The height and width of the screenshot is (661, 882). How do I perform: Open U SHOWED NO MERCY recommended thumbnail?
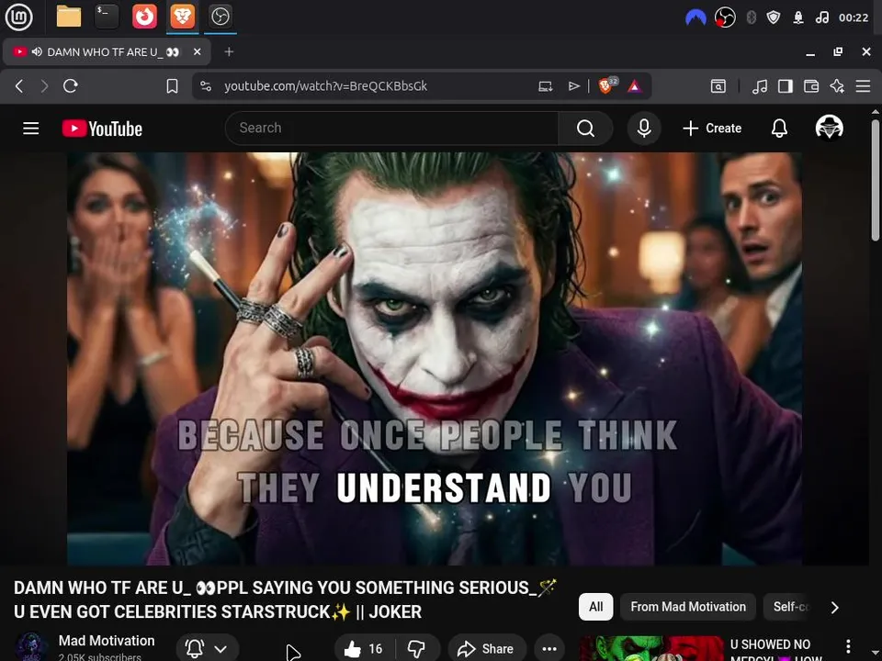click(x=651, y=649)
